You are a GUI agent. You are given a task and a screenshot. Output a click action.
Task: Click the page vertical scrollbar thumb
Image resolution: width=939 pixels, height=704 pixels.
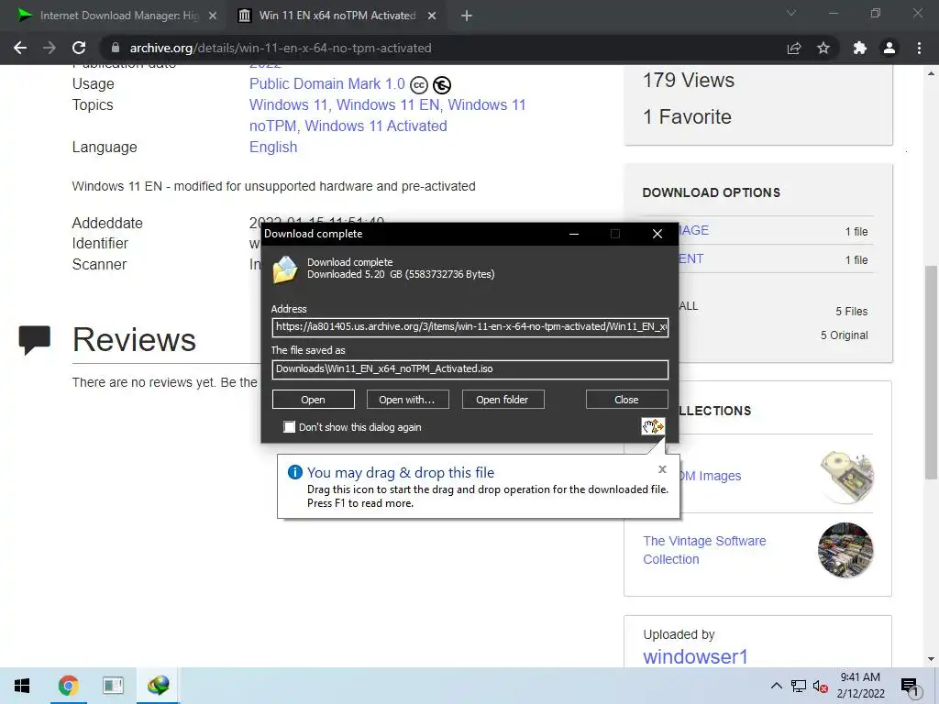(930, 371)
